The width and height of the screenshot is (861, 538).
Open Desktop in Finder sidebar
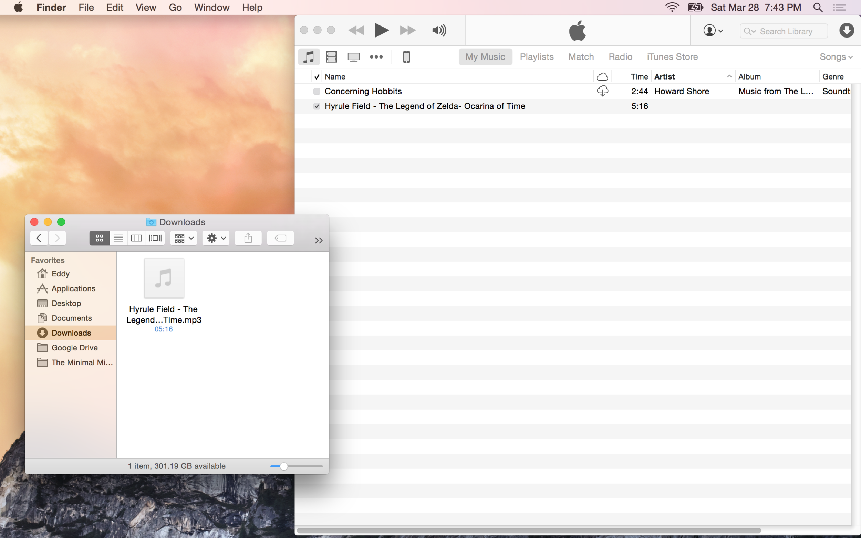point(71,303)
